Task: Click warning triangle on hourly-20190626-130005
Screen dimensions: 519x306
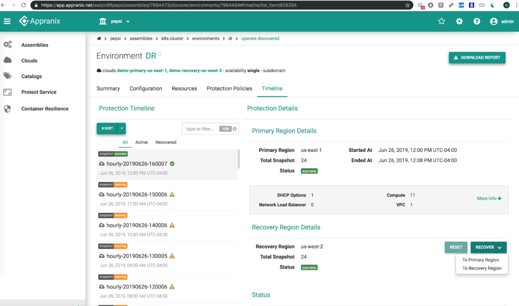Action: pos(172,256)
